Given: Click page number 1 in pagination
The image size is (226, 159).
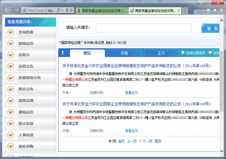Looking at the screenshot, I should (140, 141).
